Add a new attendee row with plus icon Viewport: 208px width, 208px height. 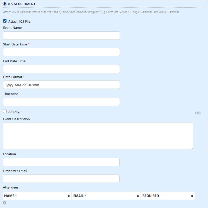pyautogui.click(x=5, y=203)
